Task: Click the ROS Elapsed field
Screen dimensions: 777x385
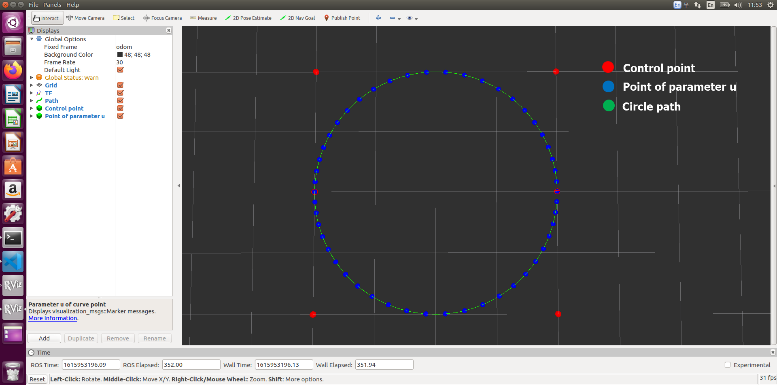Action: point(191,365)
